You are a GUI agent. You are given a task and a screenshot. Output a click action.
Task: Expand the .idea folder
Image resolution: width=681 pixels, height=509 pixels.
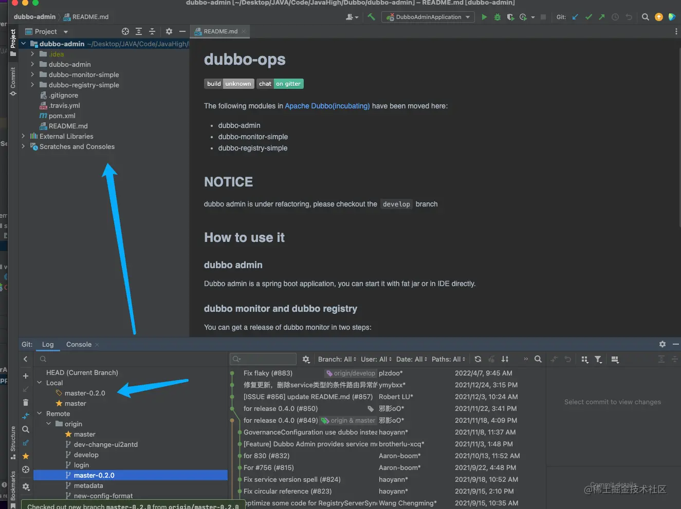(x=32, y=54)
